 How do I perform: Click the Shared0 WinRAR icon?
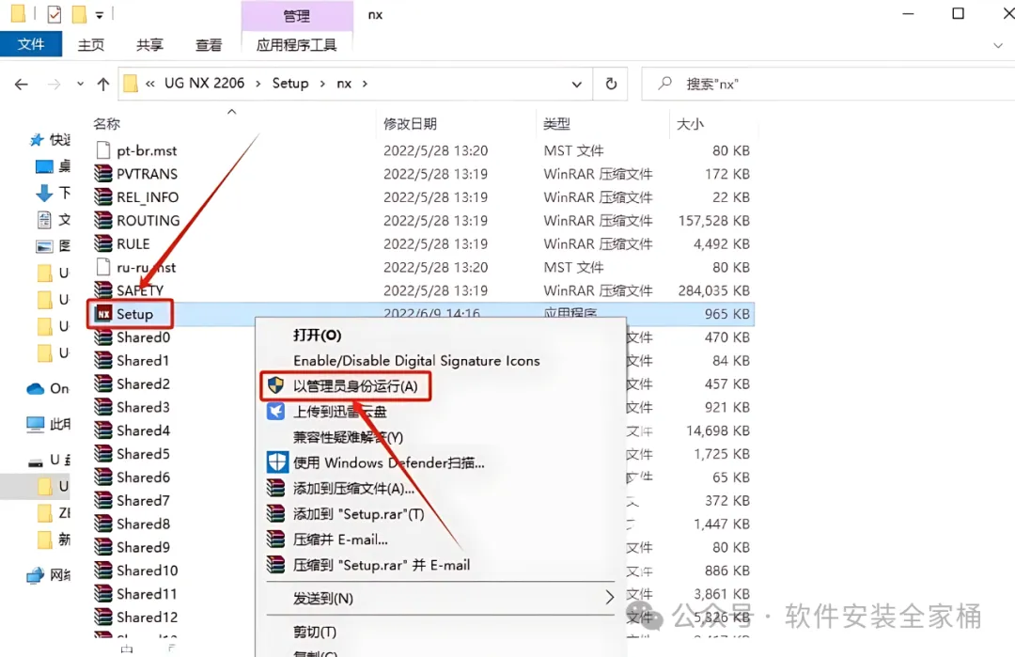(x=103, y=337)
